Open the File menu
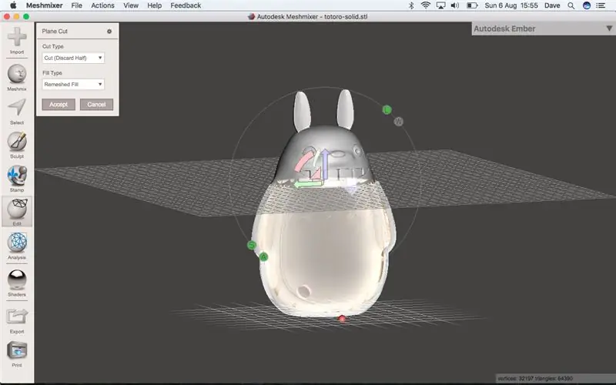This screenshot has width=616, height=385. tap(76, 5)
